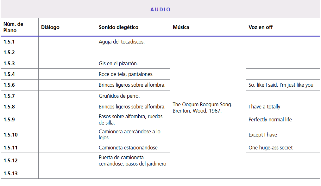Select the 'Música' column header

pyautogui.click(x=181, y=27)
